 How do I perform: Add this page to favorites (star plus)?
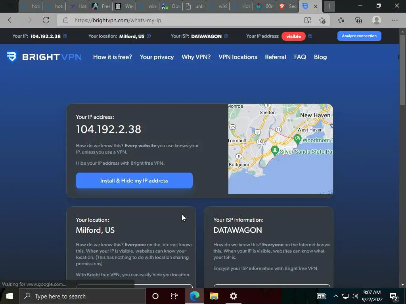(x=322, y=21)
